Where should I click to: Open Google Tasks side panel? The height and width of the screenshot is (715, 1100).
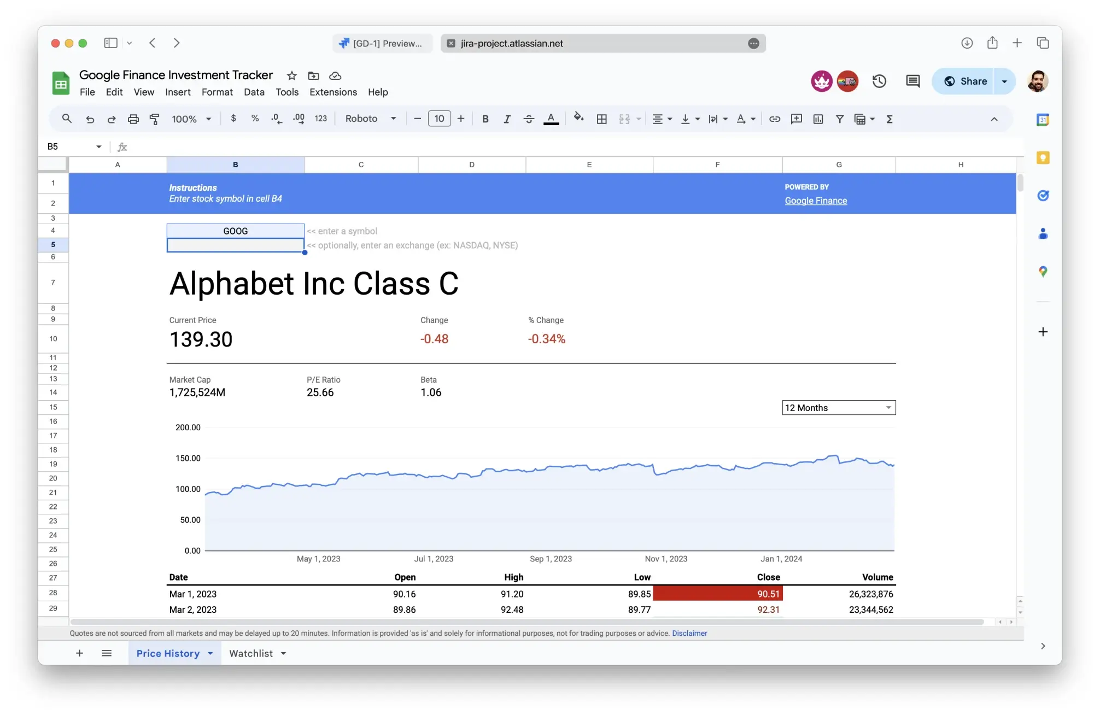tap(1043, 196)
